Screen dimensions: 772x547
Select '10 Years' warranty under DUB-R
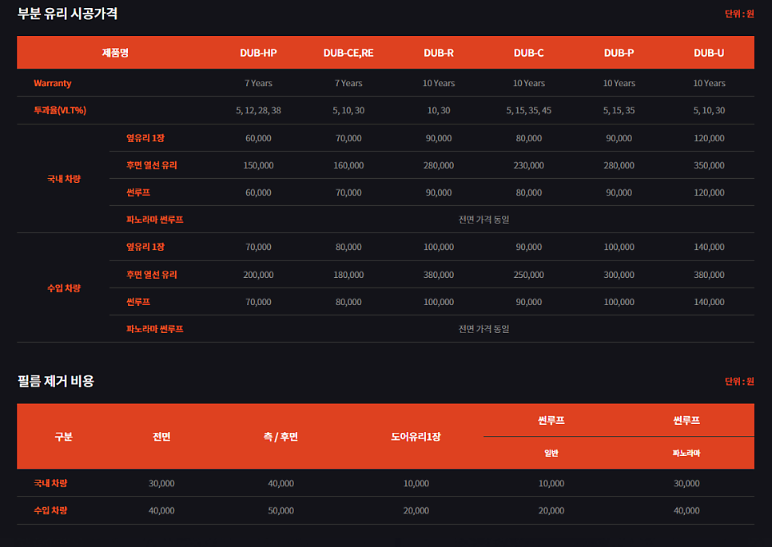[439, 83]
